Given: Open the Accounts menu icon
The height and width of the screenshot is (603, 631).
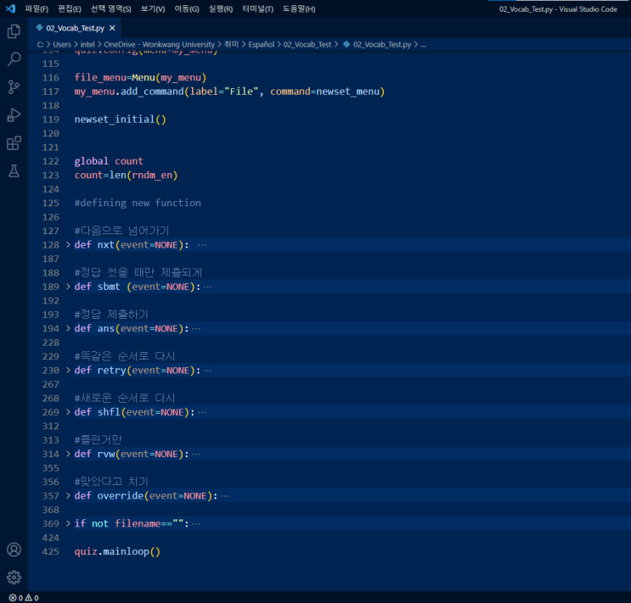Looking at the screenshot, I should coord(14,550).
